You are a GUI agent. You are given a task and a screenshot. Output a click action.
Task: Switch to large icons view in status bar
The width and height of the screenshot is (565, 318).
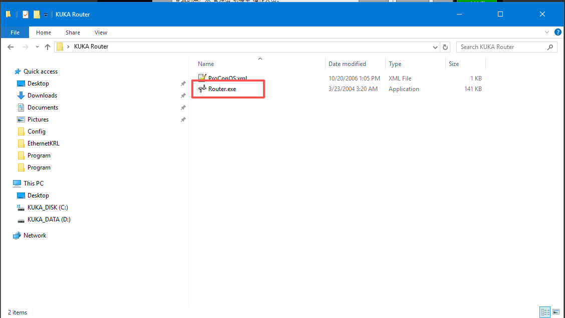tap(556, 312)
